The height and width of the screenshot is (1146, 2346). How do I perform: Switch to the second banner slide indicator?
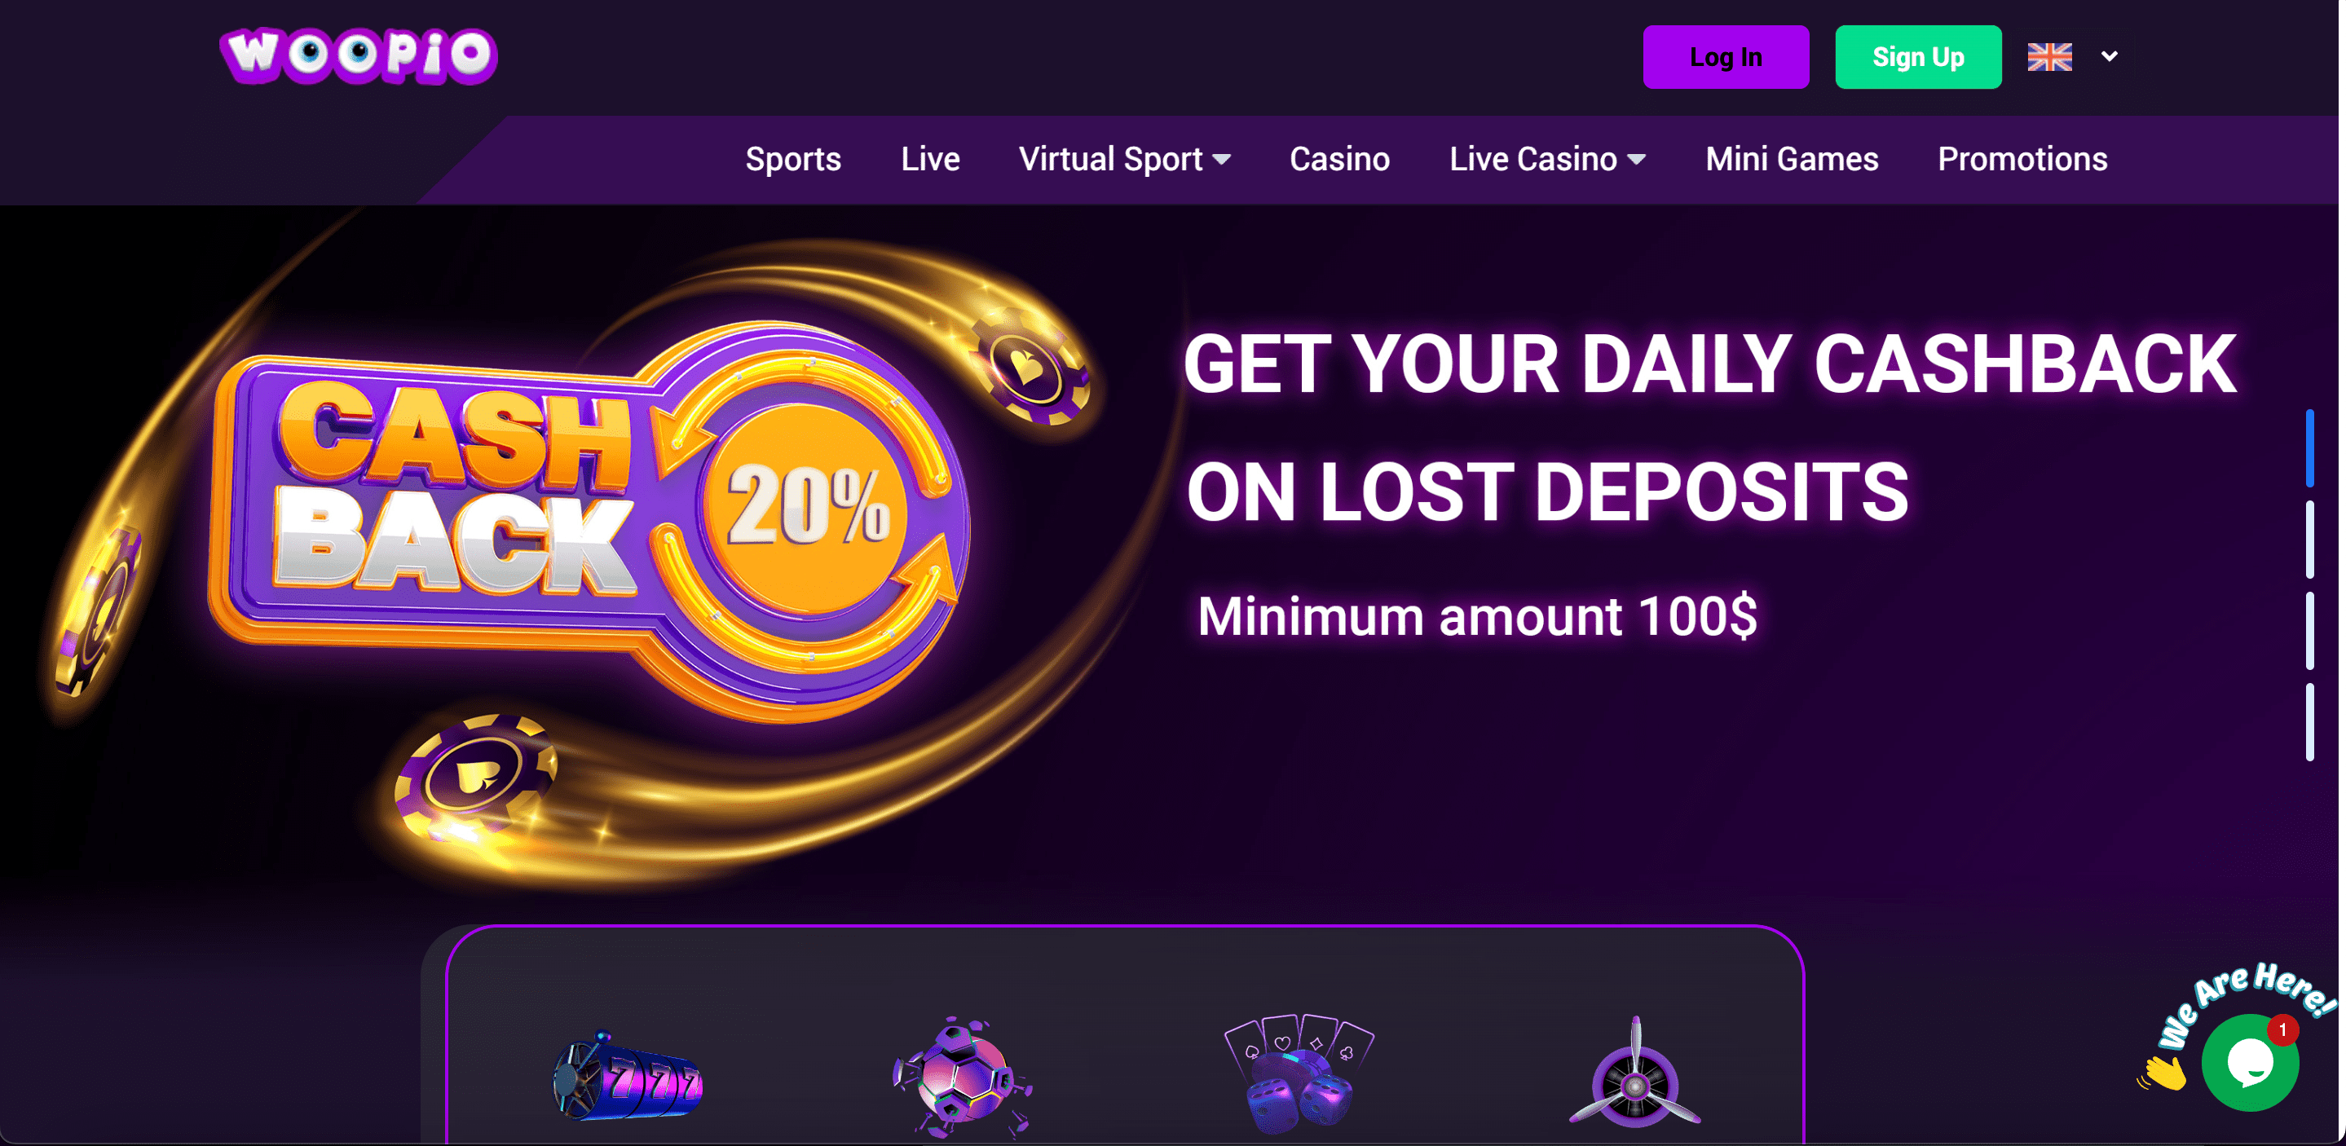pos(2309,540)
